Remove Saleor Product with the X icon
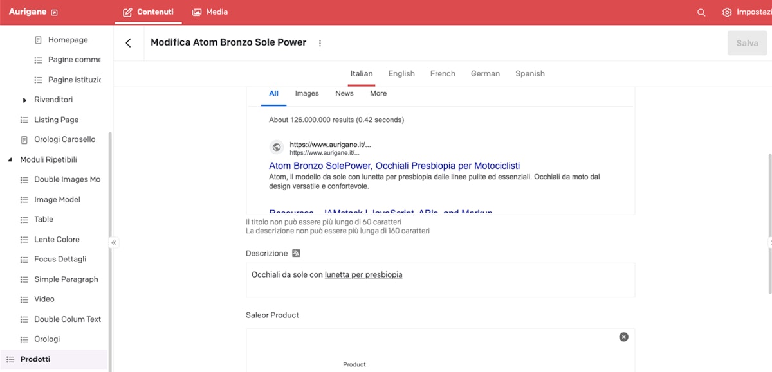The image size is (772, 372). (x=623, y=337)
